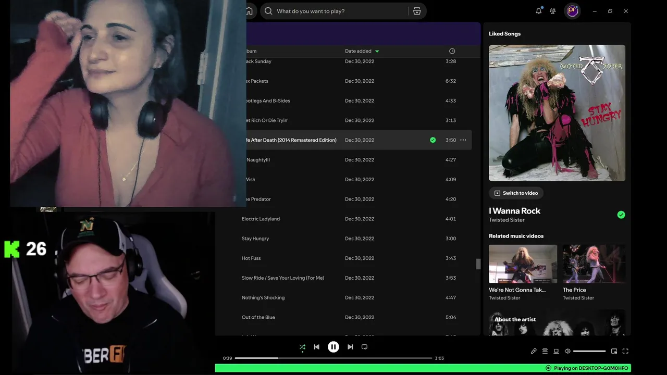Skip to the next track
The width and height of the screenshot is (667, 375).
(350, 347)
